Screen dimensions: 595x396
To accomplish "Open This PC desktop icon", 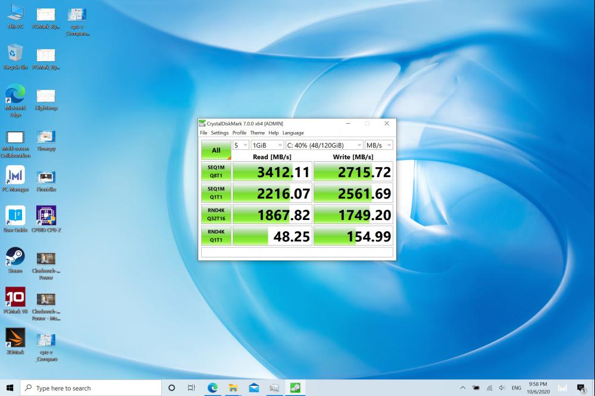I will tap(15, 17).
